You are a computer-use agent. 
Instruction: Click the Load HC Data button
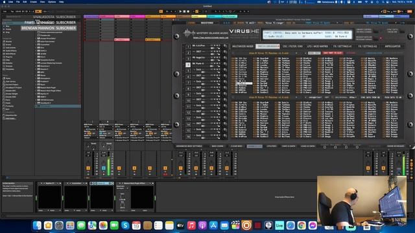pyautogui.click(x=307, y=146)
